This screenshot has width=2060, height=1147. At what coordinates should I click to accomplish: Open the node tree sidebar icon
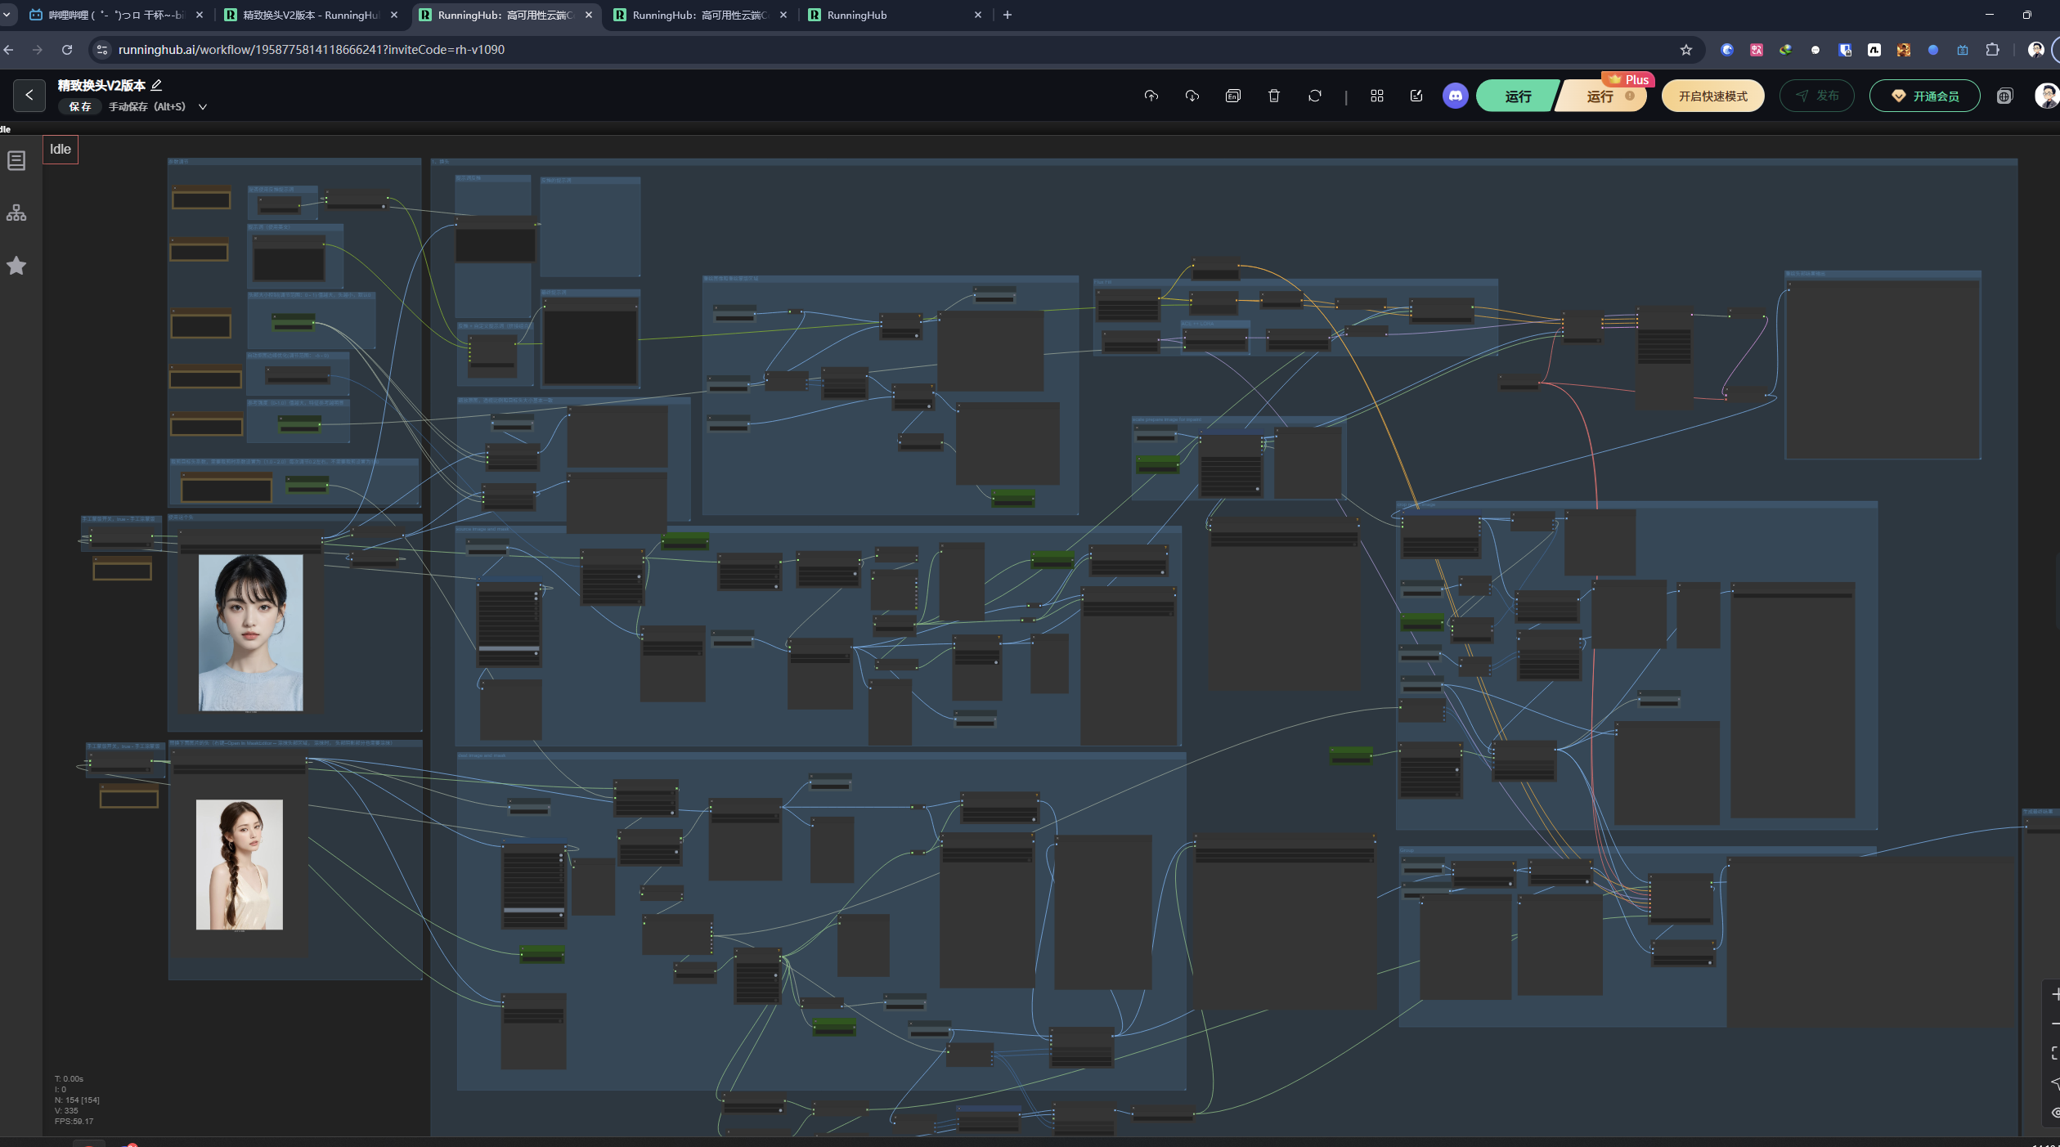(x=16, y=213)
